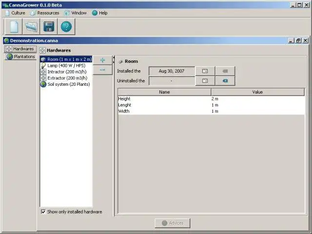This screenshot has height=234, width=312.
Task: Toggle Show only installed hardware checkbox
Action: 43,212
